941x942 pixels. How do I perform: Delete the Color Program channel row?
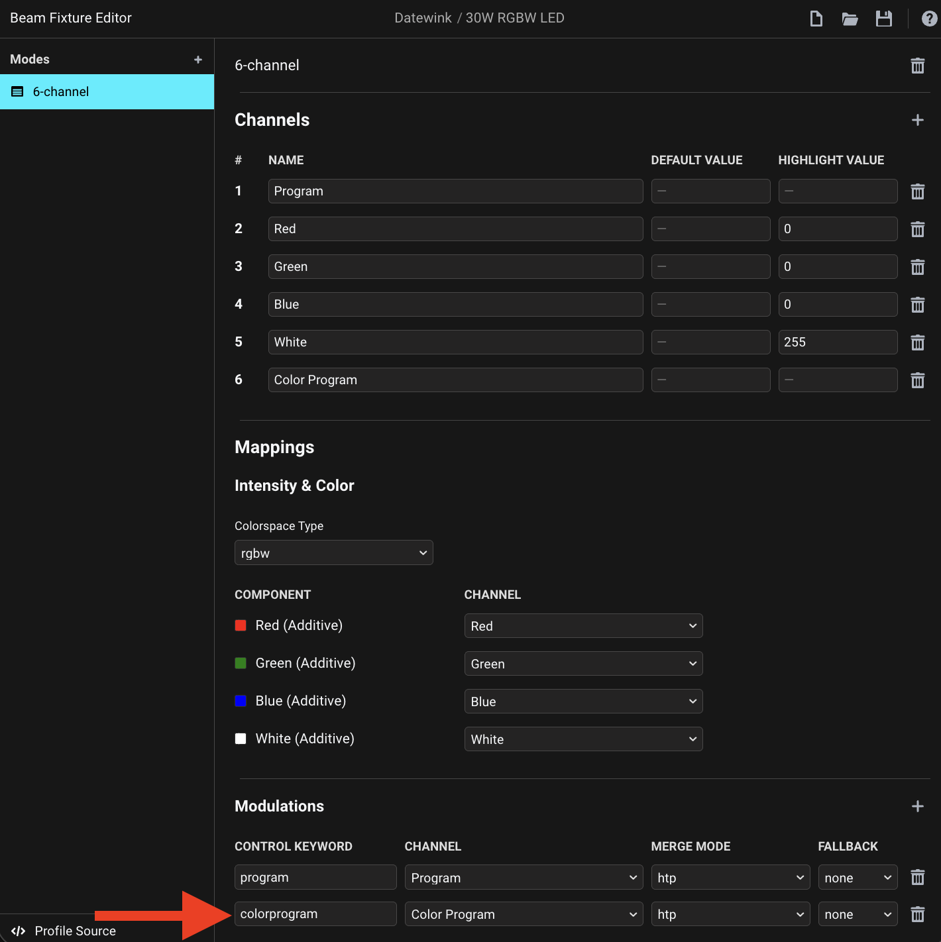click(x=917, y=380)
